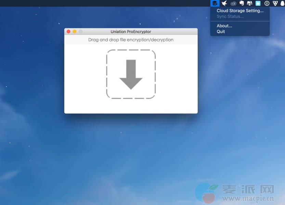Image resolution: width=285 pixels, height=205 pixels.
Task: Click the disabled gray zoom window button
Action: pyautogui.click(x=81, y=32)
